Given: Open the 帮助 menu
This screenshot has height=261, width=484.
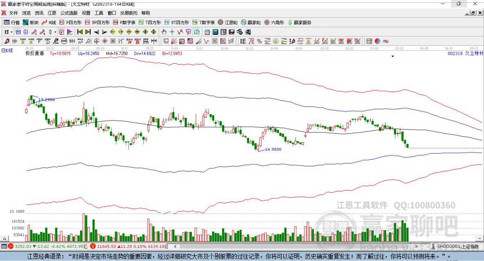Looking at the screenshot, I should click(146, 13).
